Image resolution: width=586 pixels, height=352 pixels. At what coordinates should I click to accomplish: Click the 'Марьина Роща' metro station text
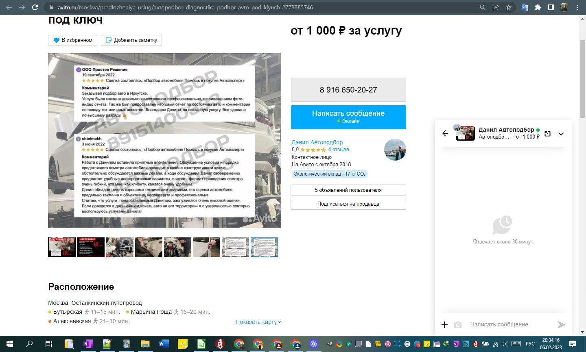151,312
